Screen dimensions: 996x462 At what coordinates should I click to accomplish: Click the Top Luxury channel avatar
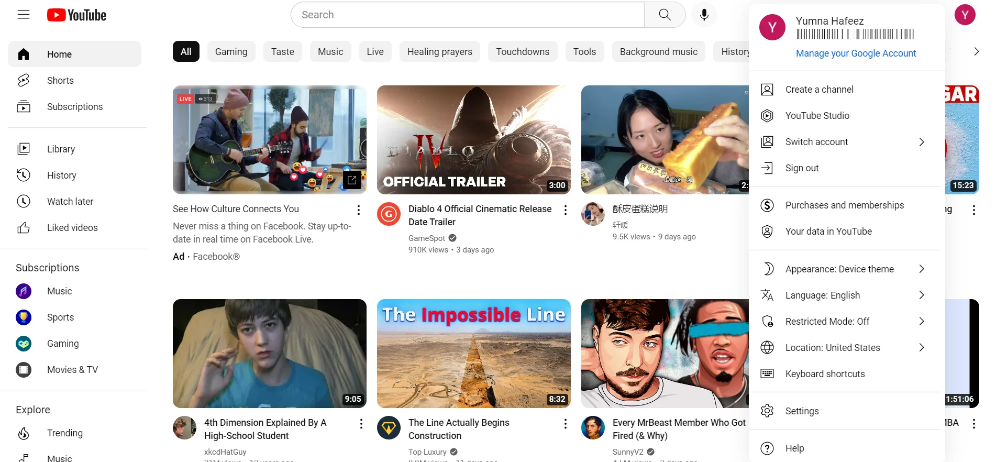click(389, 427)
